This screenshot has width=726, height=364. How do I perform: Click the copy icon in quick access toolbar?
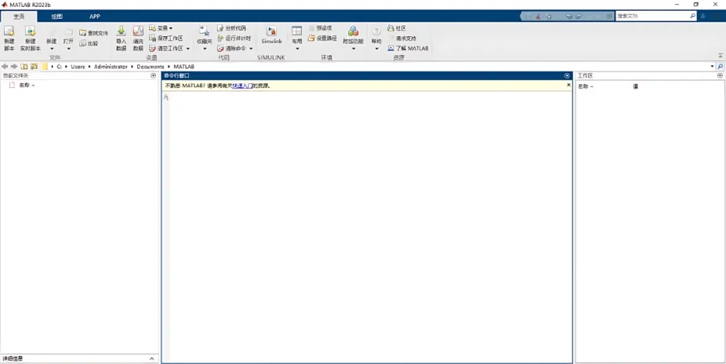pyautogui.click(x=549, y=16)
